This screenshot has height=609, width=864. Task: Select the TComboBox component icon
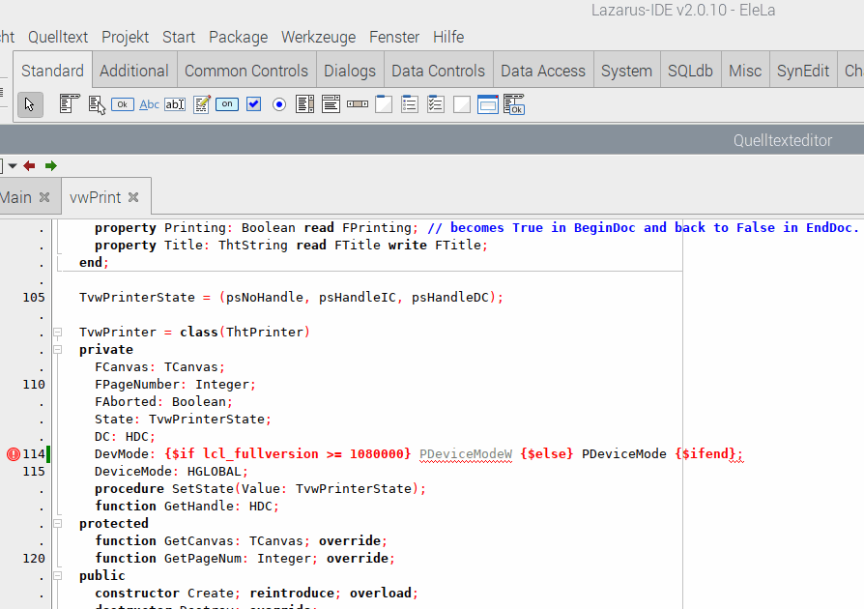coord(330,103)
